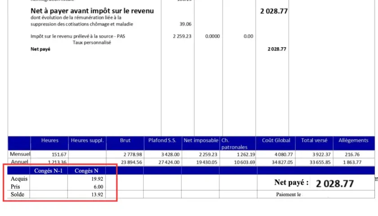378x216 pixels.
Task: Click 'suppression des cotisations chômage et maladie' line
Action: pyautogui.click(x=82, y=24)
